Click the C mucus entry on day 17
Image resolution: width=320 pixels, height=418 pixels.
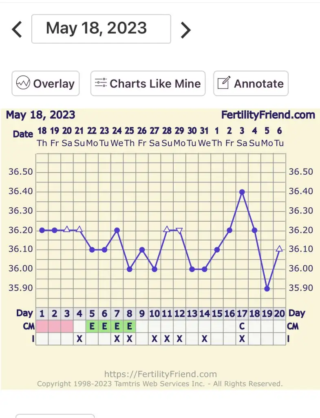242,326
